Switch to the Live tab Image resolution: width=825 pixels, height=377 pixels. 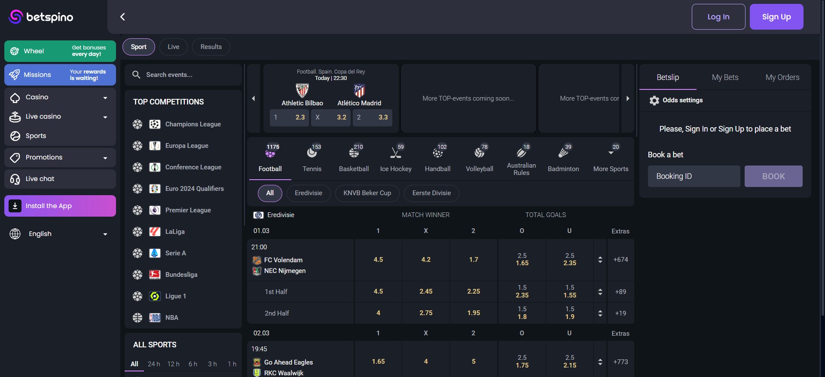pos(174,47)
